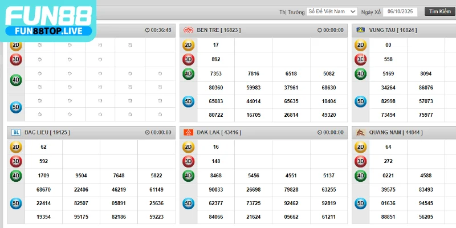Click the 4D ball in Vung Tau panel
The image size is (456, 228).
coord(361,74)
